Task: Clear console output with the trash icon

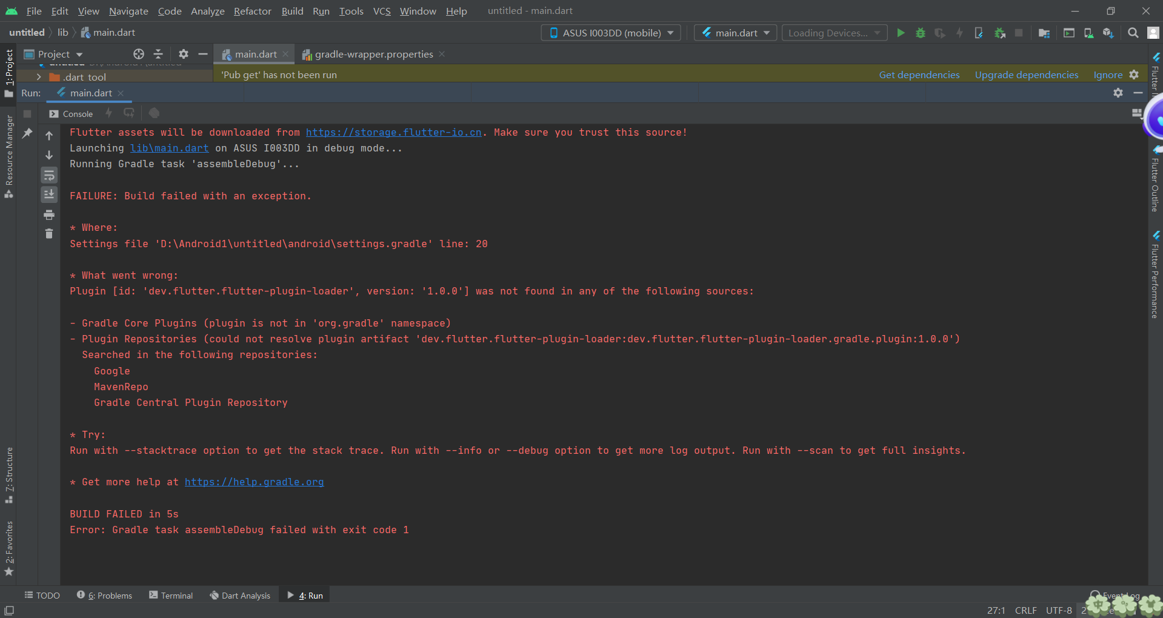Action: [x=49, y=234]
